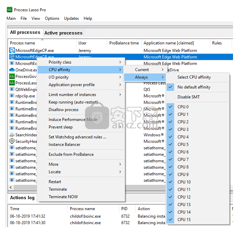This screenshot has width=244, height=232.
Task: Choose Keep running (auto-restart)
Action: (81, 102)
